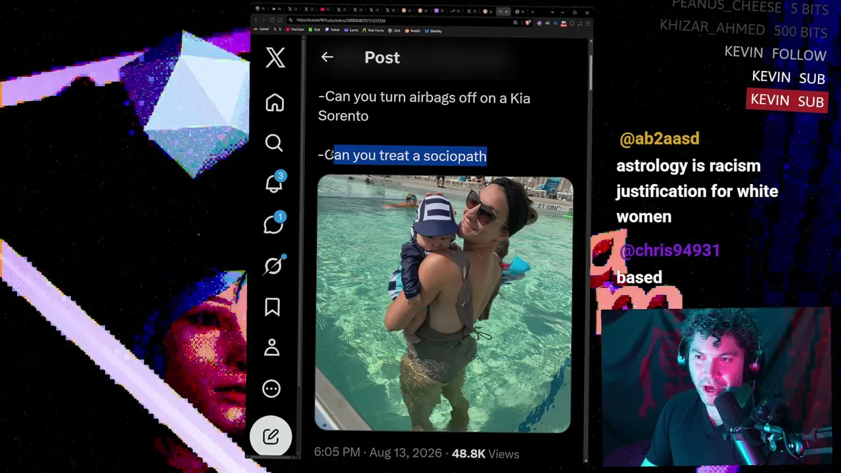Open the 6:05 PM · Aug 13, 2026 timestamp
Image resolution: width=841 pixels, height=473 pixels.
point(377,453)
